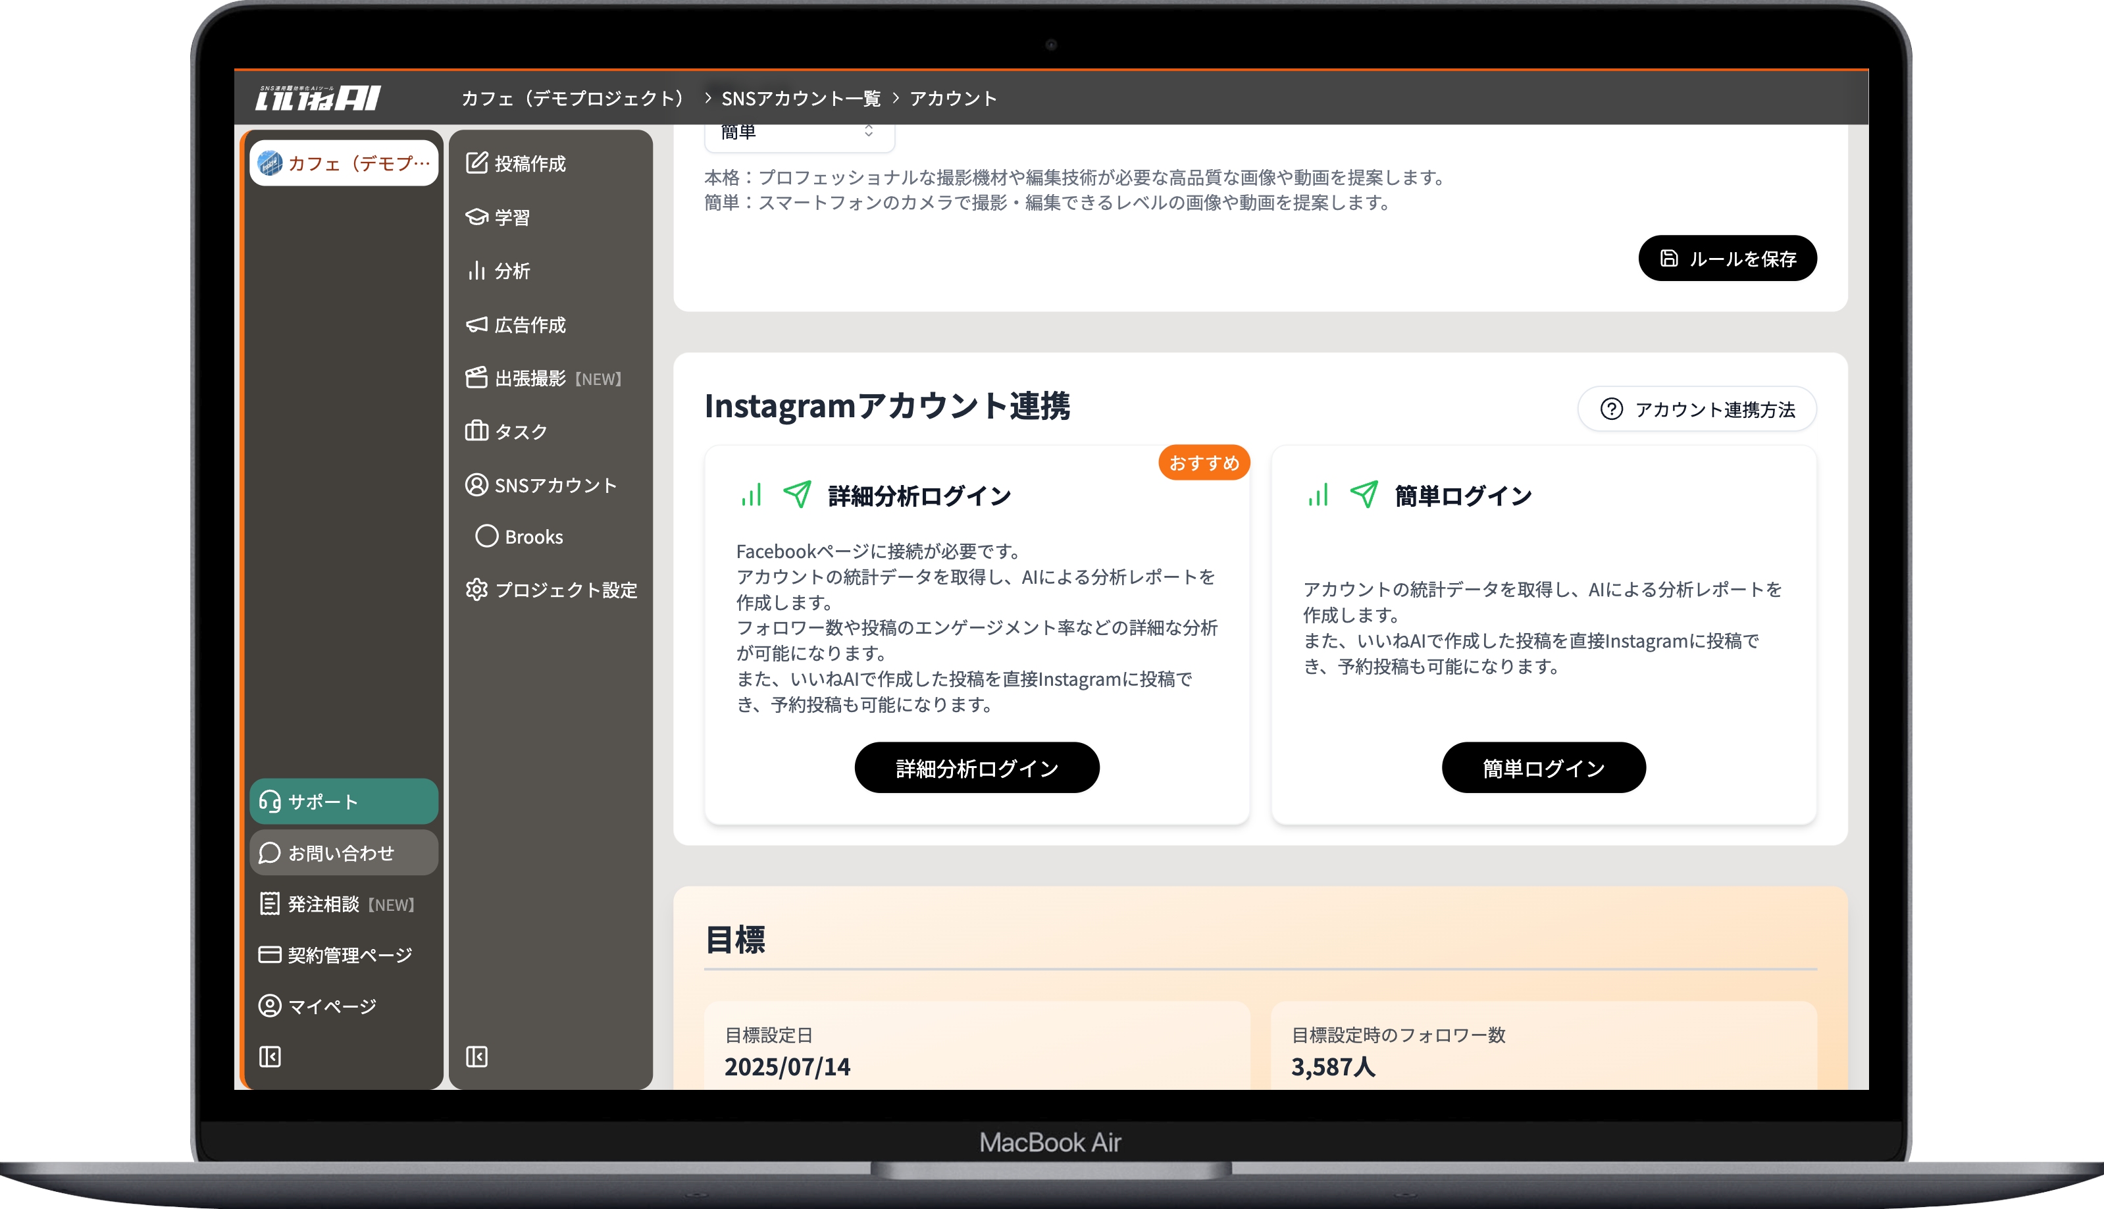Viewport: 2104px width, 1209px height.
Task: Click the circle icon beside Brooks
Action: click(486, 536)
